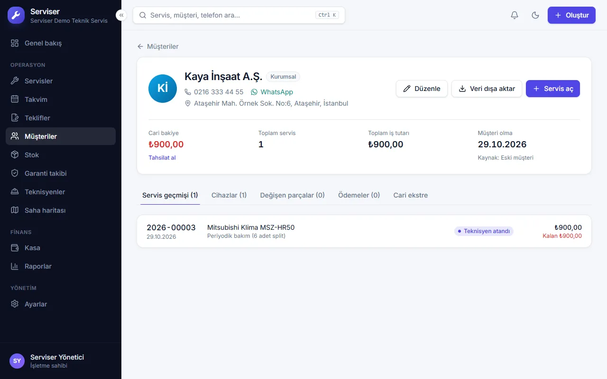
Task: Toggle dark mode moon icon
Action: tap(535, 15)
